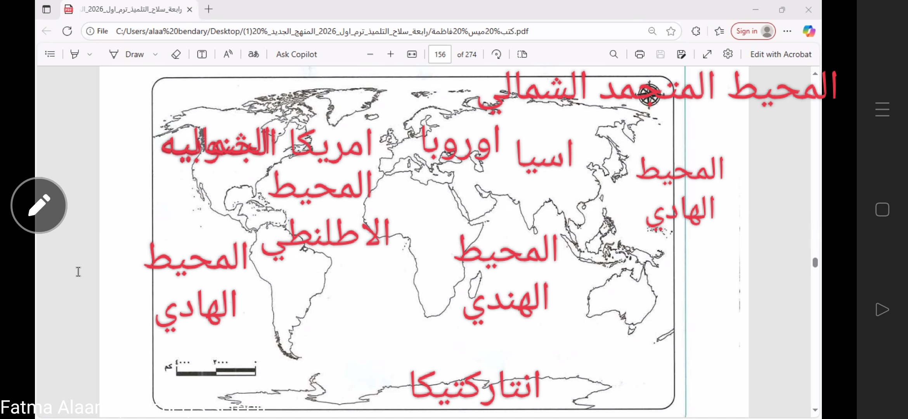
Task: Click Ask Copilot button
Action: (296, 54)
